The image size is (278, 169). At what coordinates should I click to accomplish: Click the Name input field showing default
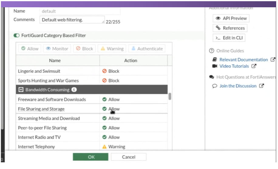point(80,11)
